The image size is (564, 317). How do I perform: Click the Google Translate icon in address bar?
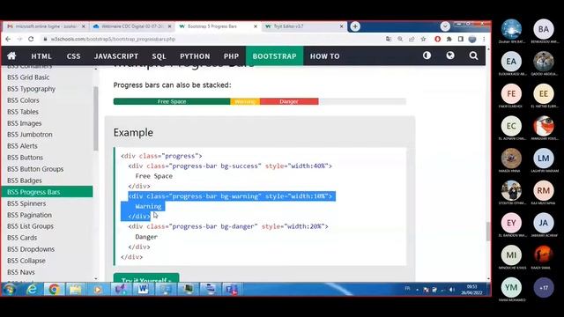389,39
